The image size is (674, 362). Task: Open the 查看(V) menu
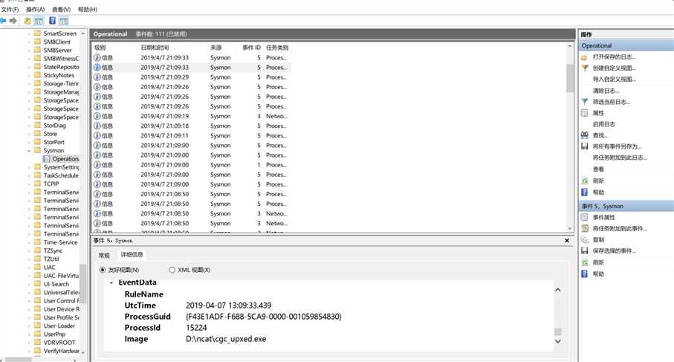pos(62,9)
